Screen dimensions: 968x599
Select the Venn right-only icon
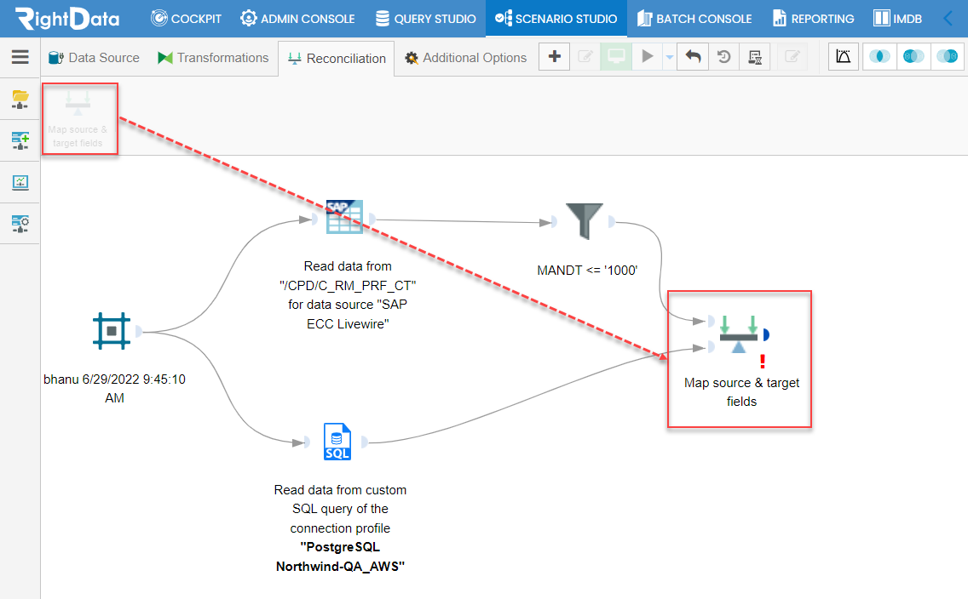tap(947, 57)
